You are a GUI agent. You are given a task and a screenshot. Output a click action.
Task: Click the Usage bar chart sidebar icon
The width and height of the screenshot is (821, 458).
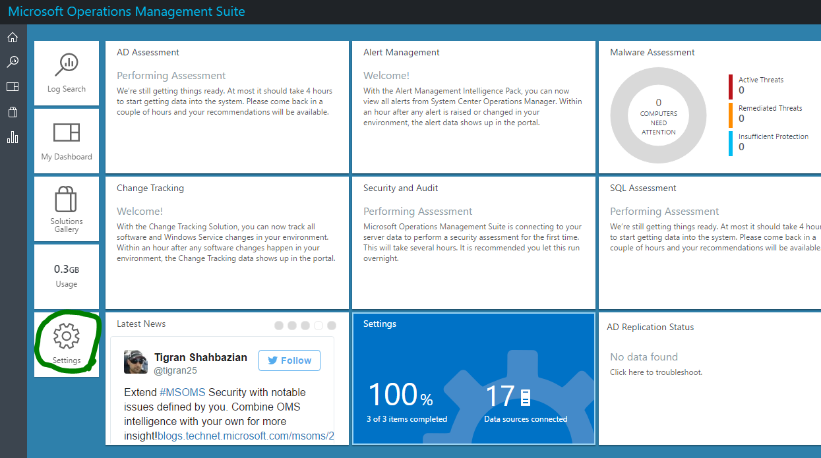click(13, 137)
